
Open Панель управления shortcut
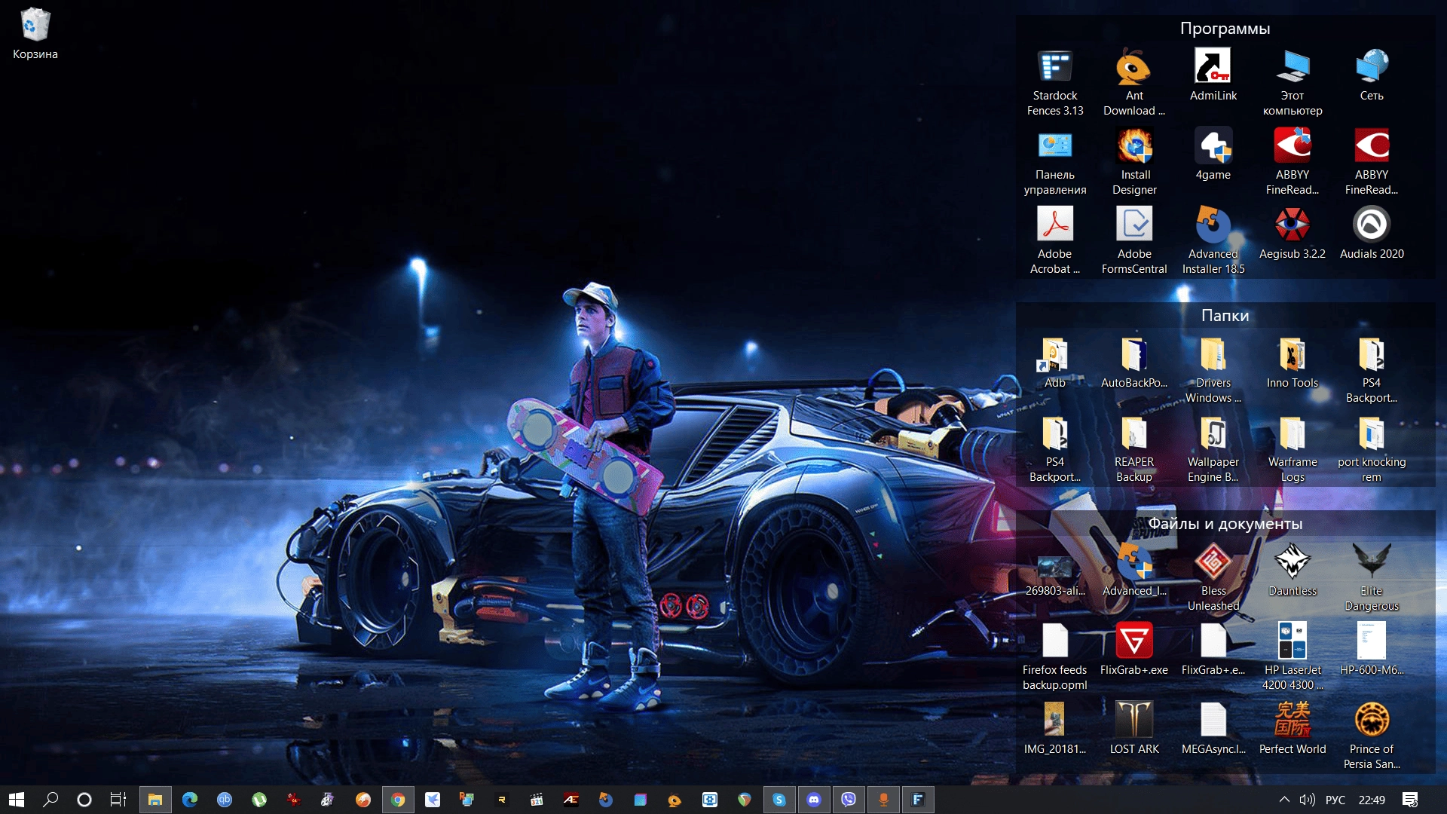pyautogui.click(x=1055, y=162)
